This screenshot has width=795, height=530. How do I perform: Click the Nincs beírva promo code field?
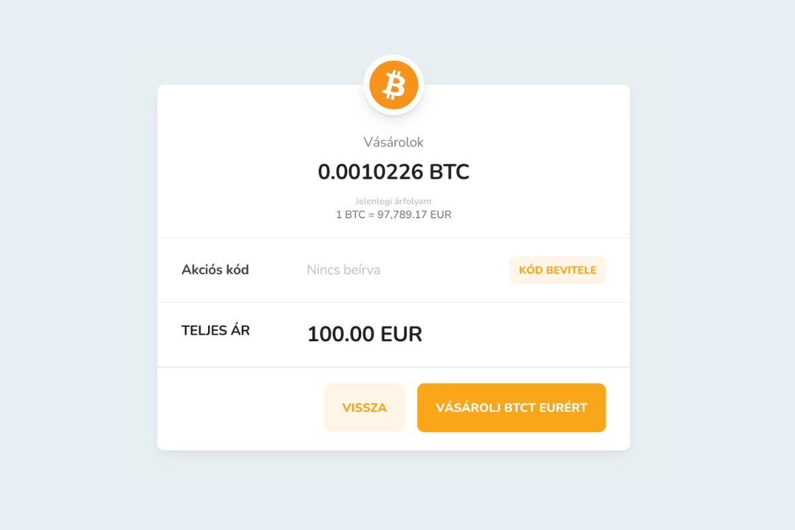tap(343, 270)
